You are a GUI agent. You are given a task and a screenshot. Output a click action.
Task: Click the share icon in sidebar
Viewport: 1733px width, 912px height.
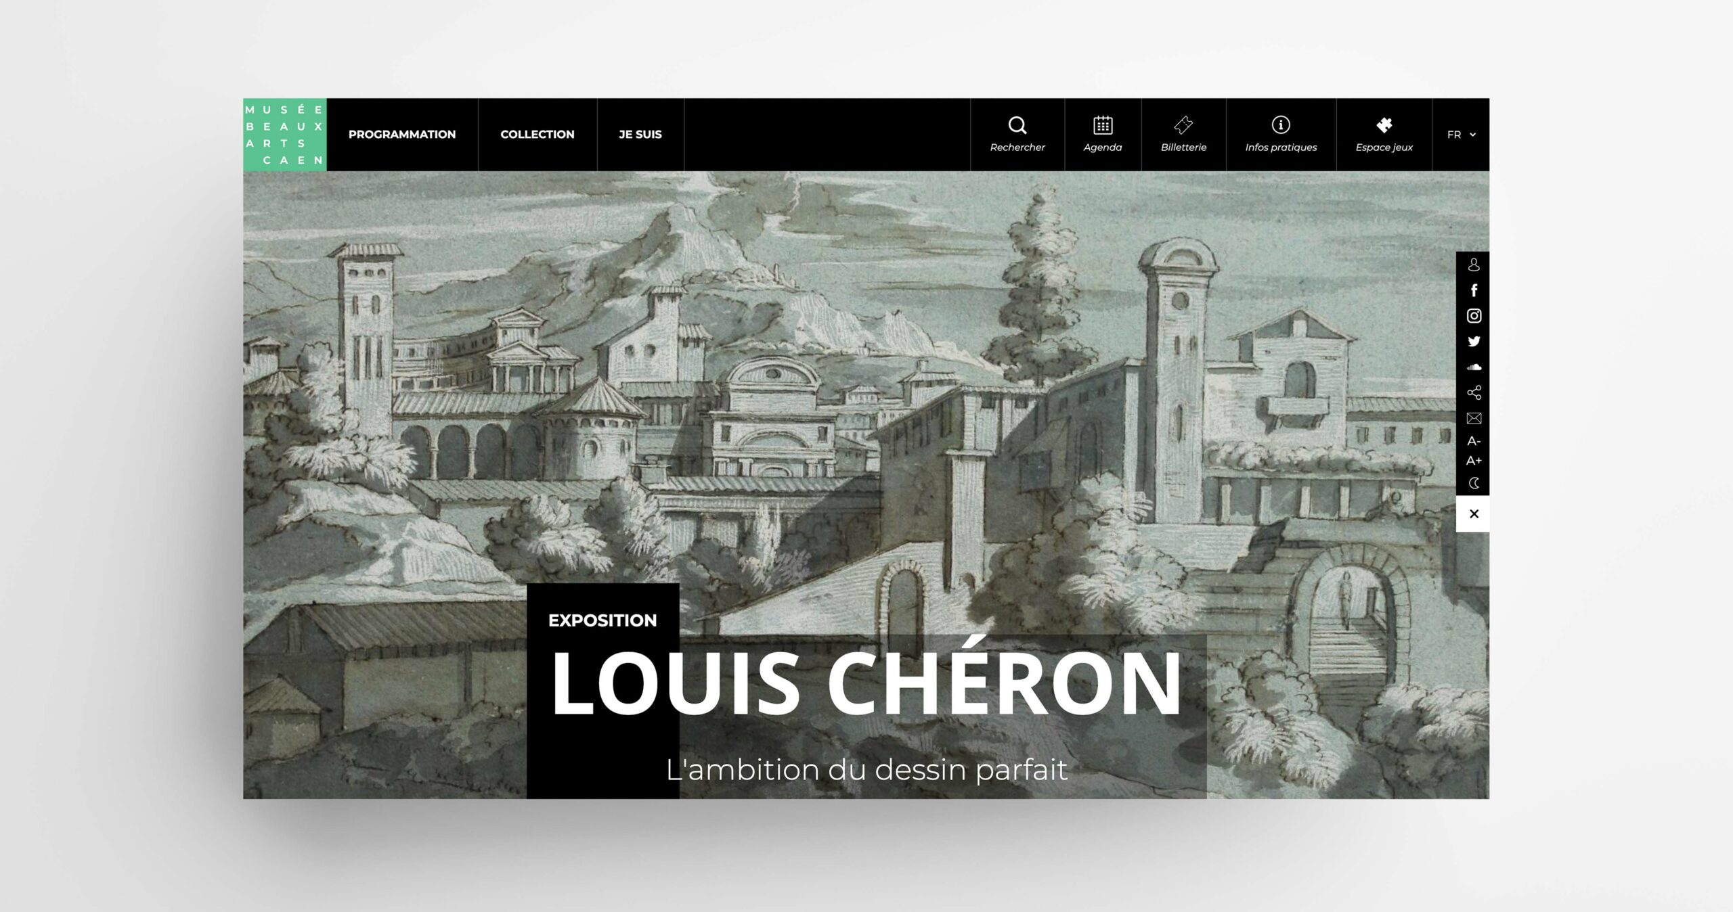pos(1474,392)
